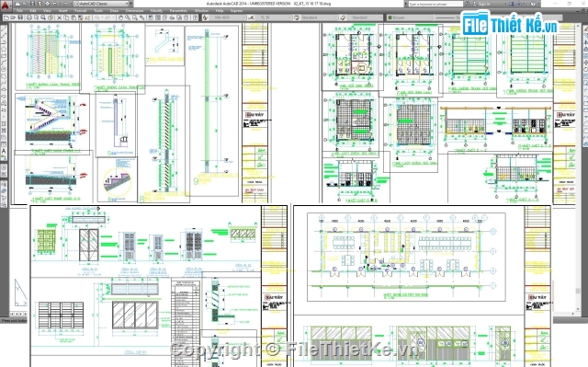Open the AutoCAD Classic workspace dropdown
The width and height of the screenshot is (588, 367).
(x=101, y=4)
